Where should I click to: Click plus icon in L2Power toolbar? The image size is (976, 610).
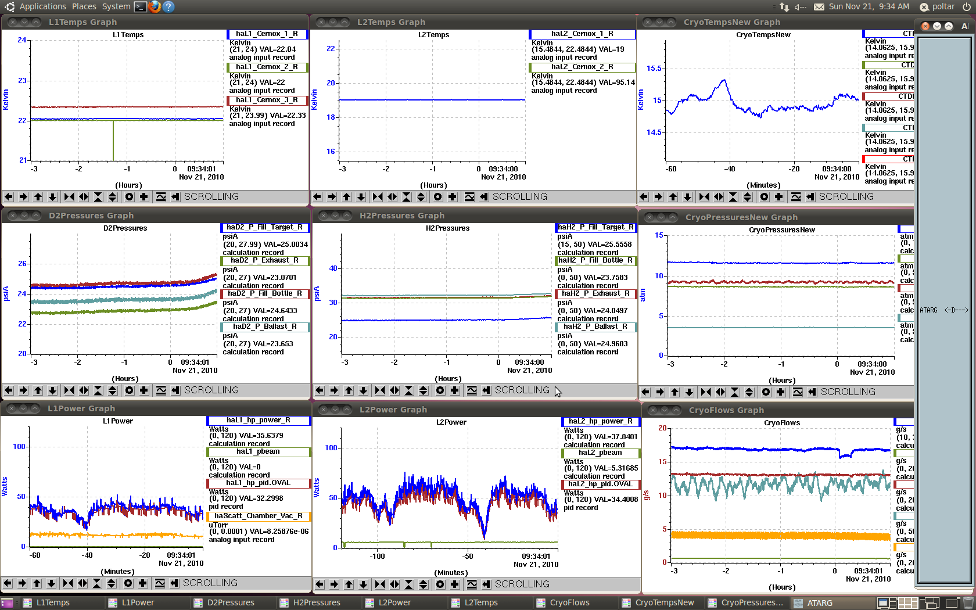(x=455, y=584)
